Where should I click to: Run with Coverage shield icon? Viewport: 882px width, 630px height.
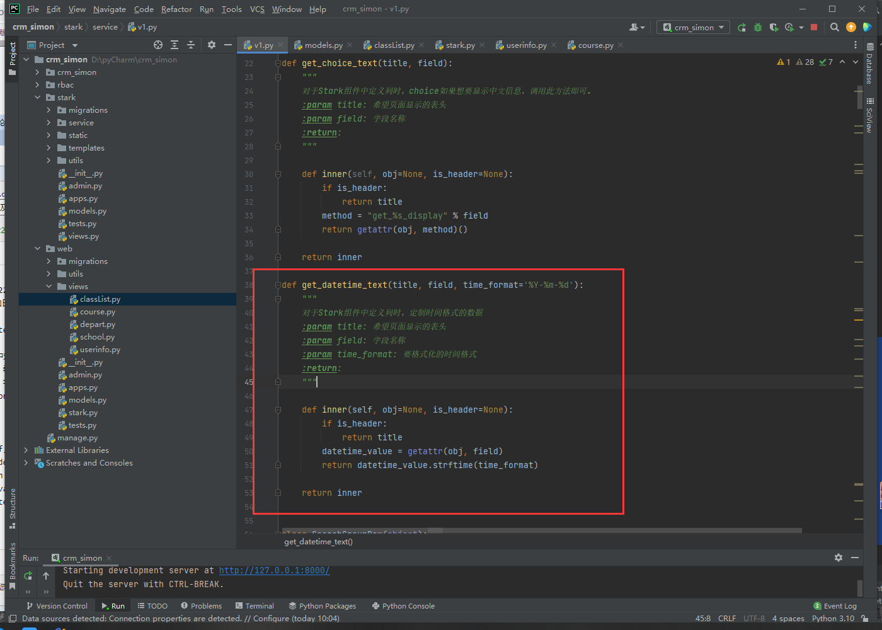point(774,27)
